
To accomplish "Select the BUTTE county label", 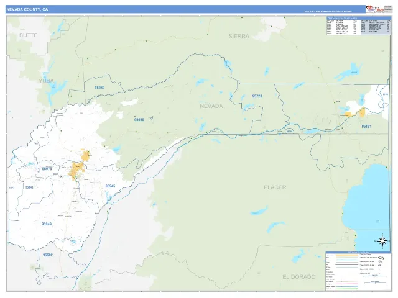I will (29, 35).
